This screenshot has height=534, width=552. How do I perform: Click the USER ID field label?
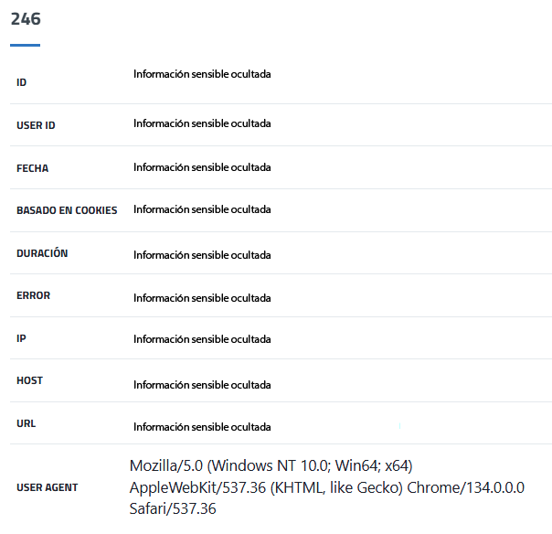coord(36,125)
